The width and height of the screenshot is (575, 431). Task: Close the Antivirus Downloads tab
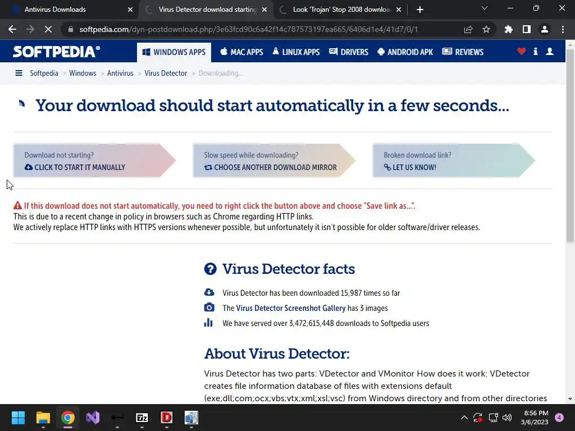tap(130, 10)
